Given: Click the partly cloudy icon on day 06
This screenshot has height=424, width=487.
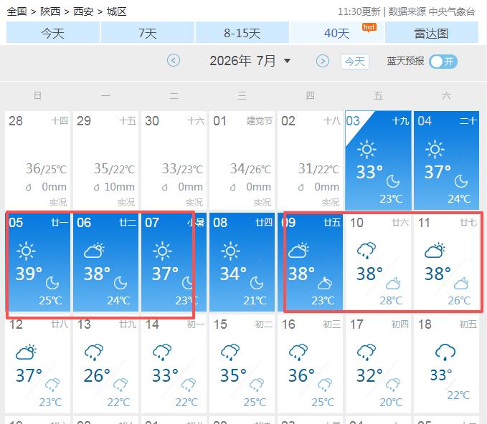Looking at the screenshot, I should point(94,251).
